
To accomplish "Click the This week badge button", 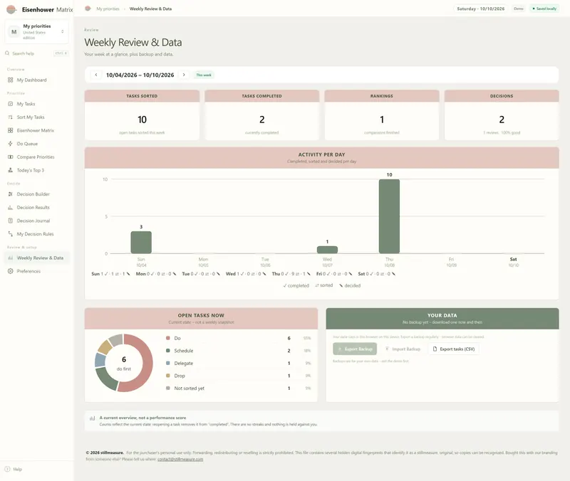I will coord(204,75).
